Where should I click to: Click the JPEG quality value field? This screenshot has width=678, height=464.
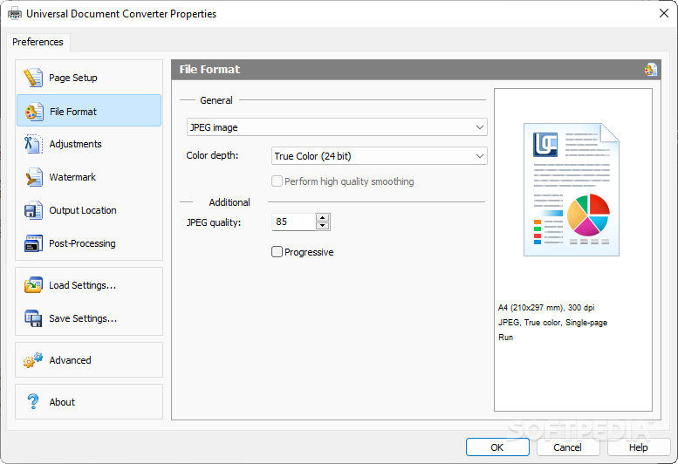(294, 222)
